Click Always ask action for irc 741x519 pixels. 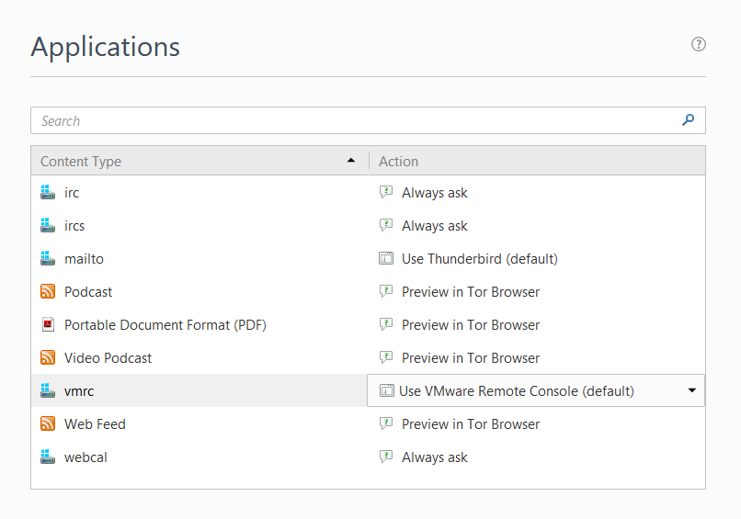tap(434, 193)
